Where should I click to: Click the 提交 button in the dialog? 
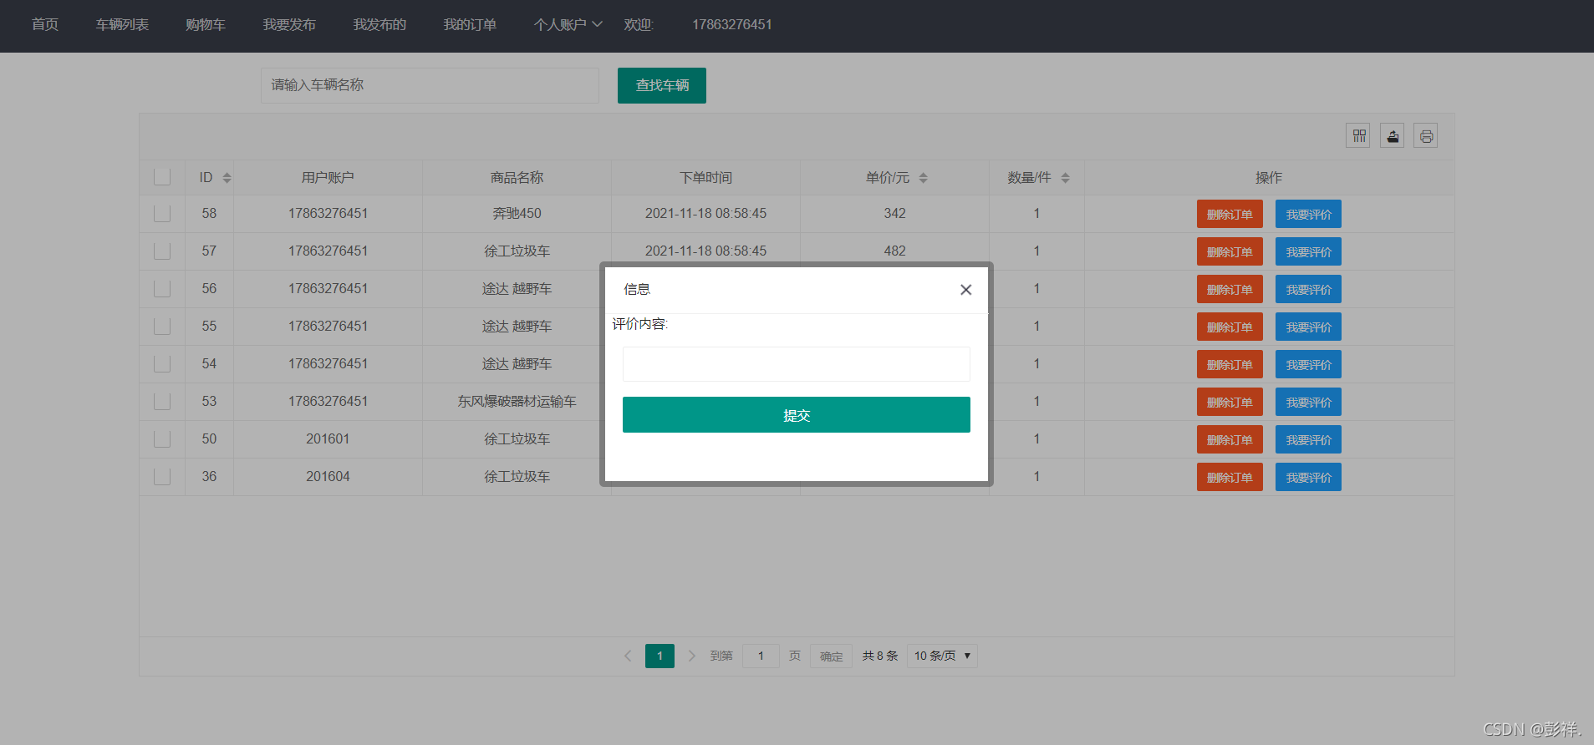click(x=797, y=415)
